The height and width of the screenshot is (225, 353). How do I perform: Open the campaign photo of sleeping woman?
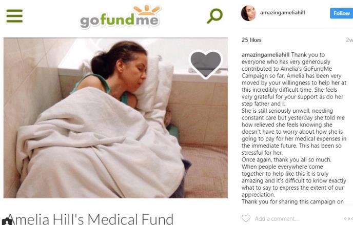tap(115, 118)
